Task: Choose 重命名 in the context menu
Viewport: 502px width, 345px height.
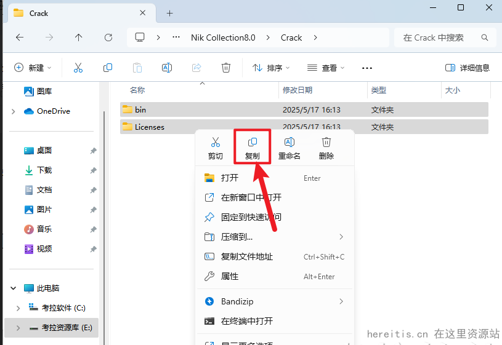Action: pos(289,148)
